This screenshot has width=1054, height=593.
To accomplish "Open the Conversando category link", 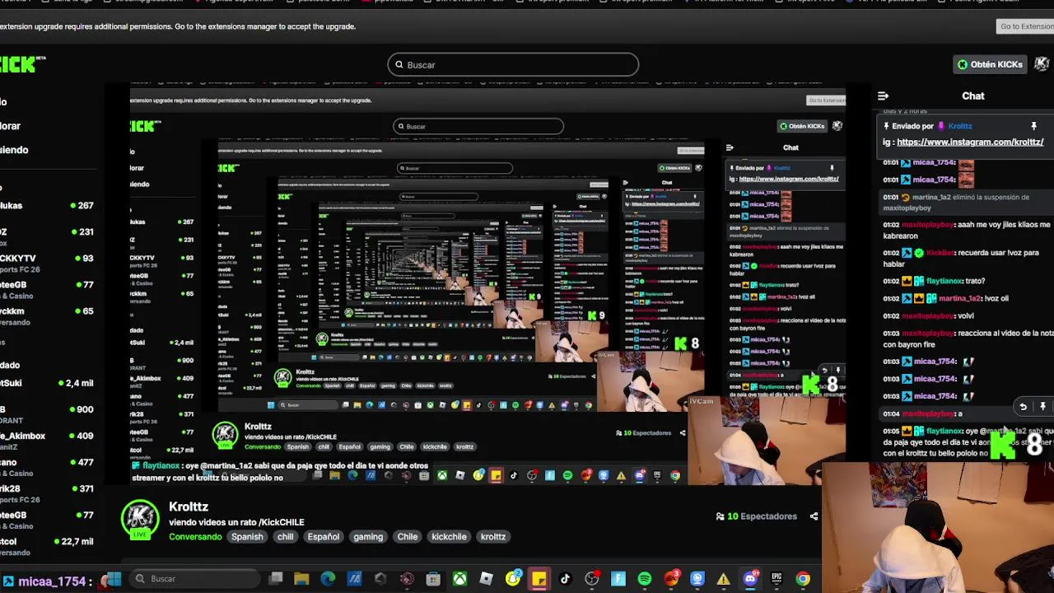I will (195, 536).
